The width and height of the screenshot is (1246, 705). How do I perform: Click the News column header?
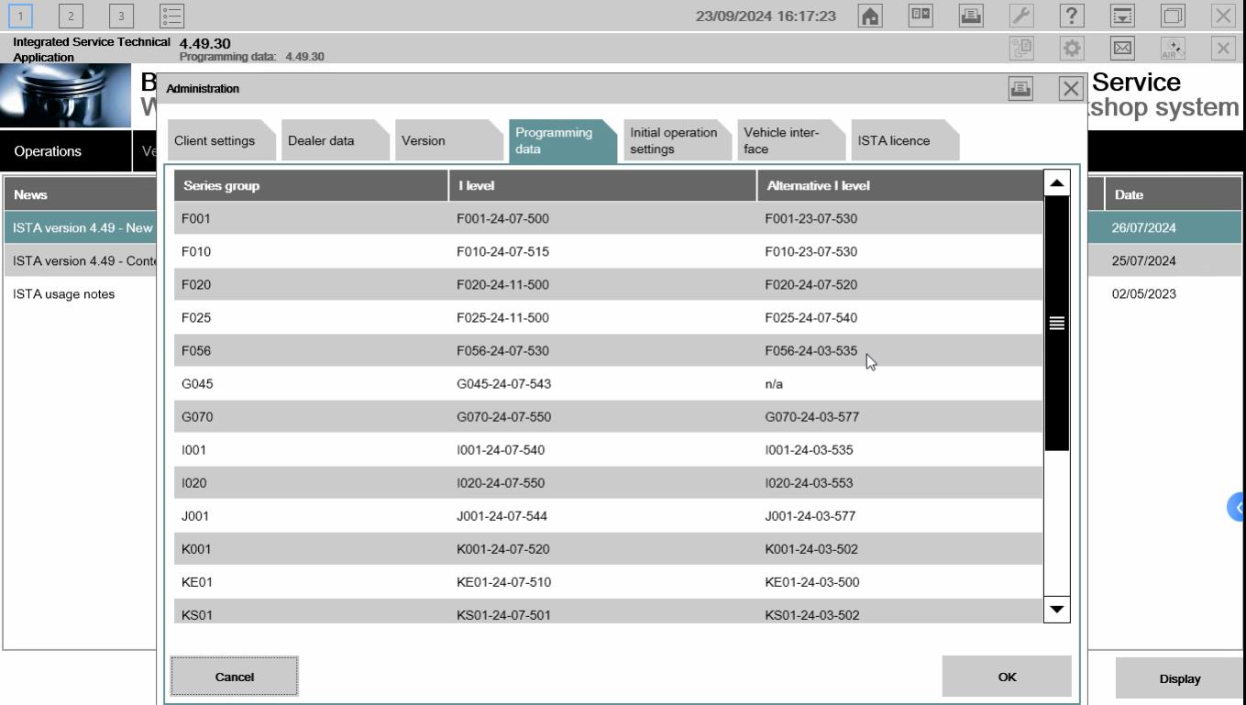(81, 194)
